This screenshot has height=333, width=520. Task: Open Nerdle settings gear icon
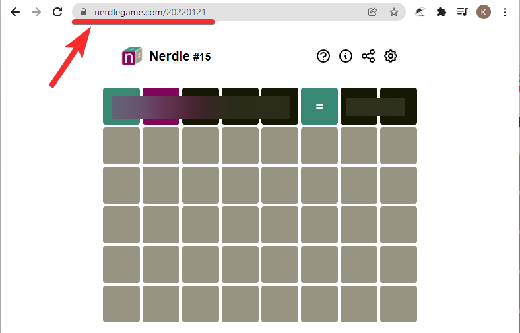(391, 56)
